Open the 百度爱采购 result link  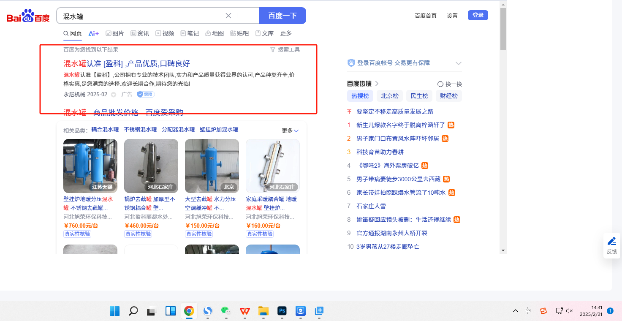pos(123,112)
